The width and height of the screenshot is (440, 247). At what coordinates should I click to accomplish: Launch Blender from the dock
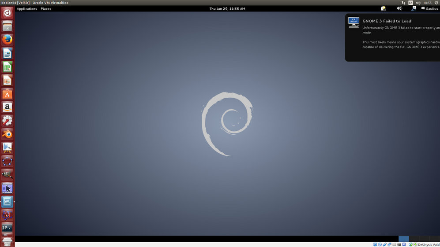click(7, 134)
